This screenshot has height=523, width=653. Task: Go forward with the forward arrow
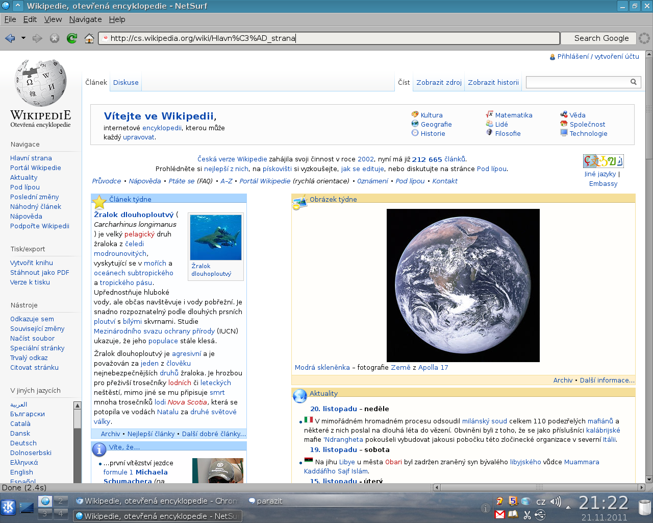point(37,38)
